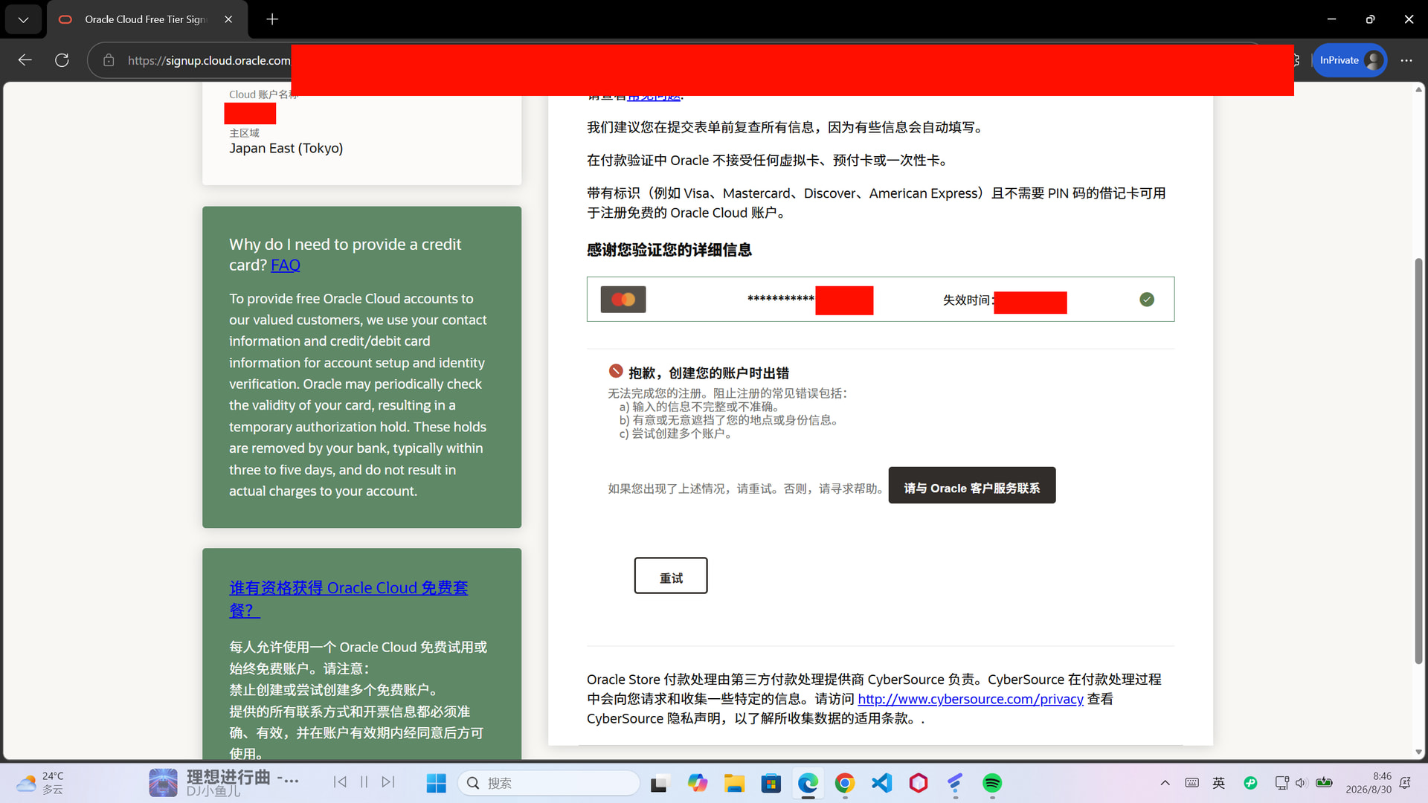Open Microsoft Store from the taskbar

[771, 783]
